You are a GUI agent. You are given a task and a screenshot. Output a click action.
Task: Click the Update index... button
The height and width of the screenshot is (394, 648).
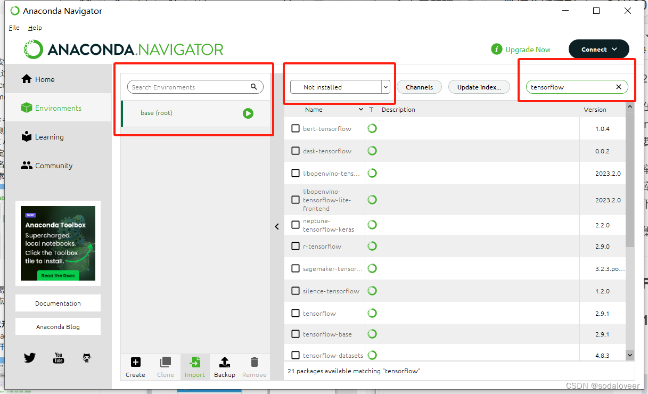pyautogui.click(x=479, y=87)
